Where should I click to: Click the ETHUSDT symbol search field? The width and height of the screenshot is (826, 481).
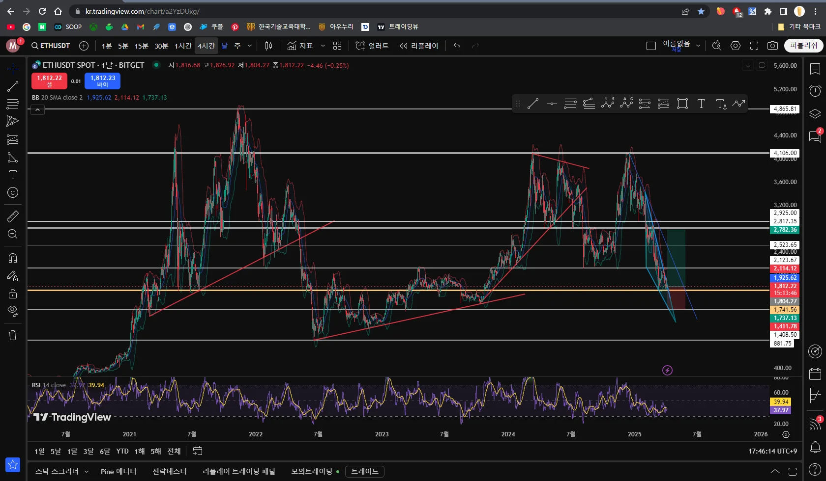coord(51,46)
